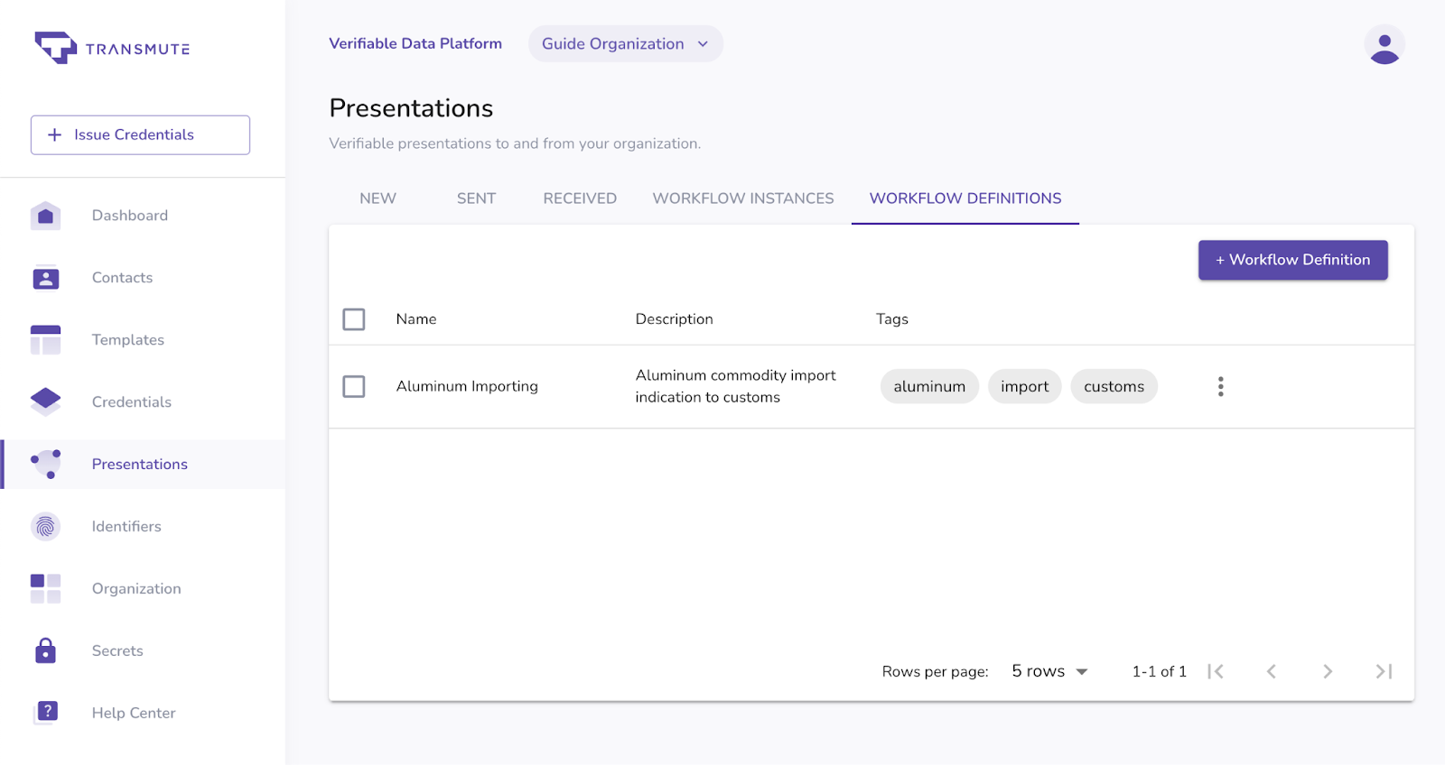Image resolution: width=1445 pixels, height=765 pixels.
Task: Open Credentials label in the sidebar
Action: [132, 402]
